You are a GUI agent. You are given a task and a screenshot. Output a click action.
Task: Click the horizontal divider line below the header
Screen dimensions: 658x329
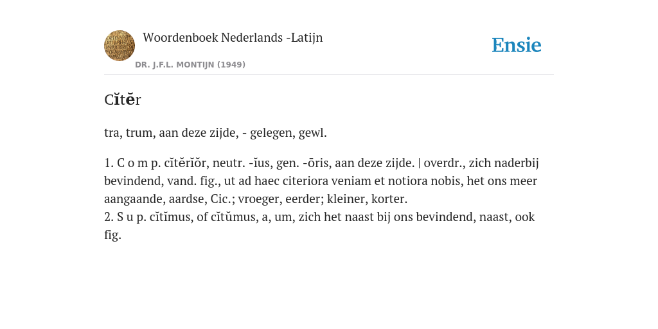(x=329, y=75)
